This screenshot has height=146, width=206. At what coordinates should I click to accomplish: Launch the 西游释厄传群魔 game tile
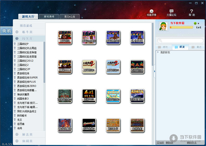point(137,96)
